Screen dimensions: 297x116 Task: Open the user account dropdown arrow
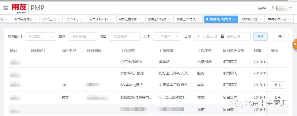pyautogui.click(x=291, y=8)
